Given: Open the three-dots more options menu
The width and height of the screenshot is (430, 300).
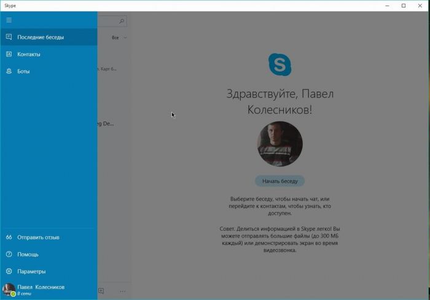Looking at the screenshot, I should tap(122, 291).
